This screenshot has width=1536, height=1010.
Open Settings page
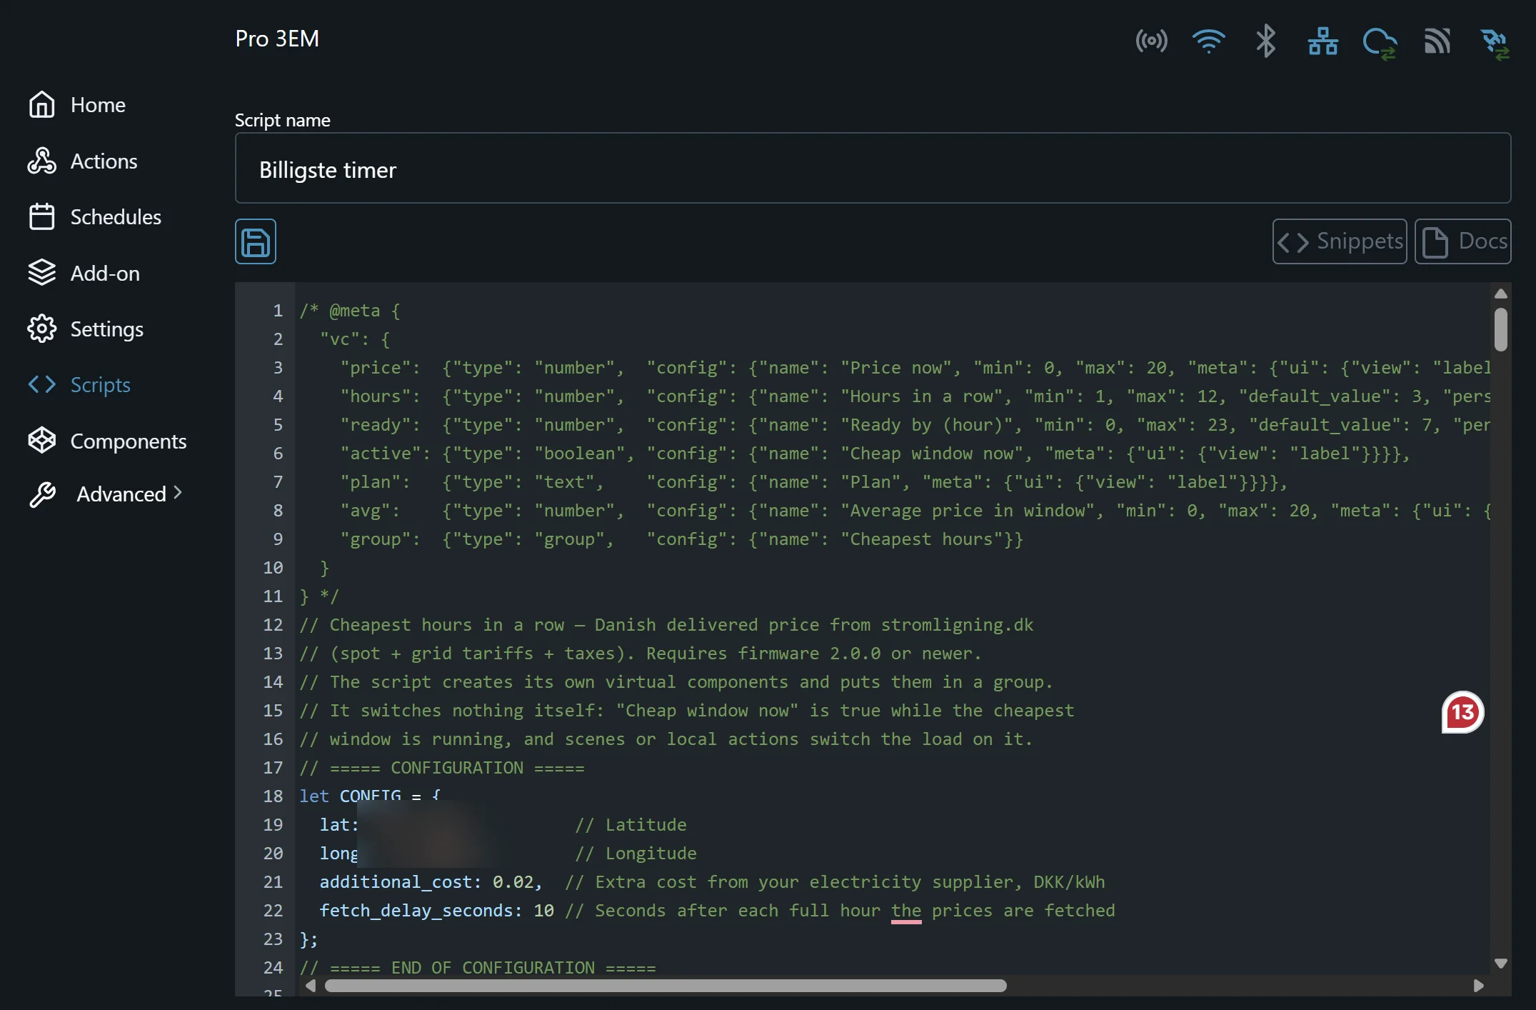[106, 329]
